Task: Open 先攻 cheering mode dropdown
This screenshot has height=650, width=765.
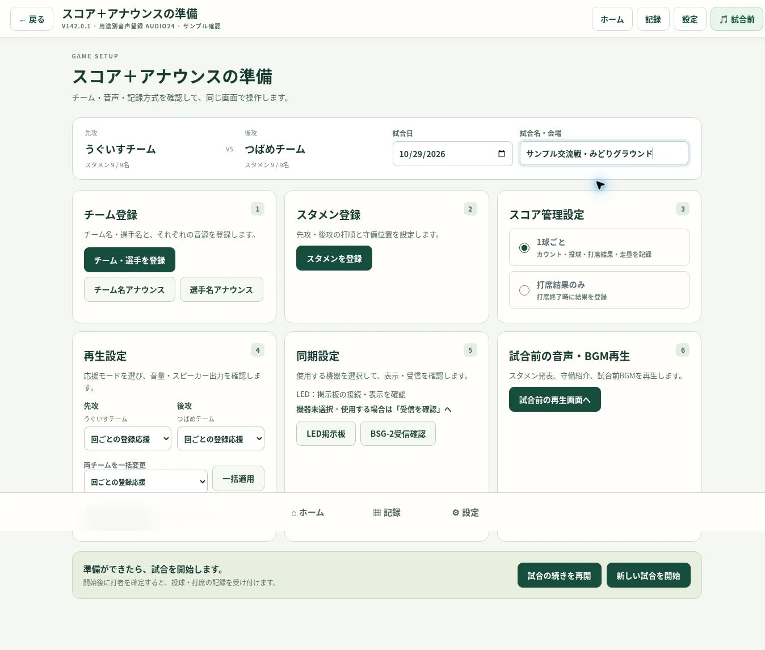Action: [128, 439]
